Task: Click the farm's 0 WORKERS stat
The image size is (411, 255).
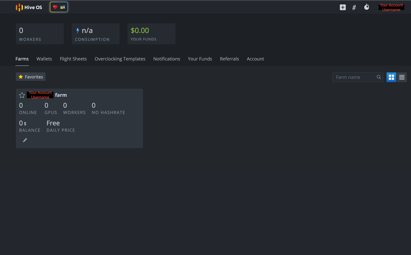Action: point(74,109)
